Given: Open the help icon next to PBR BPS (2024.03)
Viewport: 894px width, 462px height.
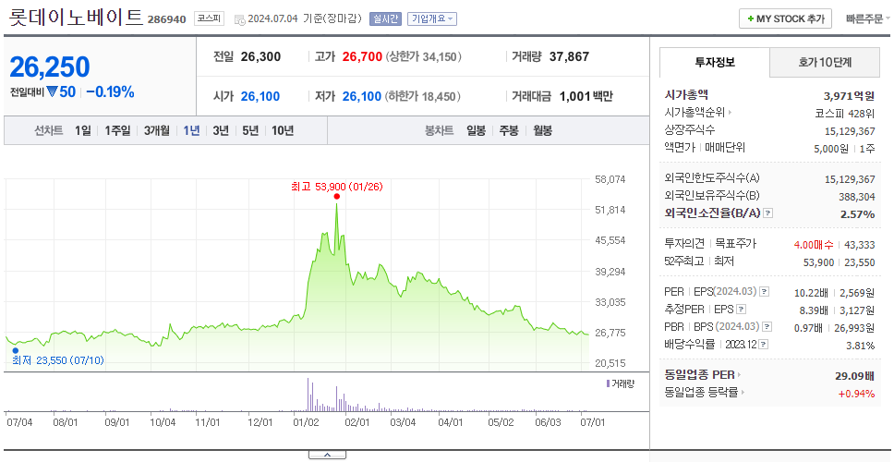Looking at the screenshot, I should [x=767, y=327].
